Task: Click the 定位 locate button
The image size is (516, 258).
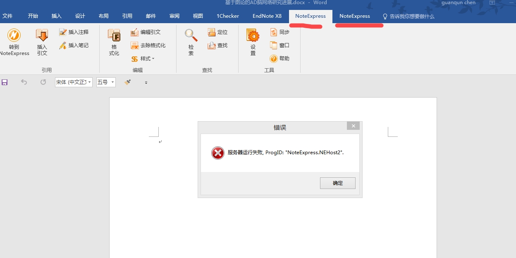Action: [217, 32]
